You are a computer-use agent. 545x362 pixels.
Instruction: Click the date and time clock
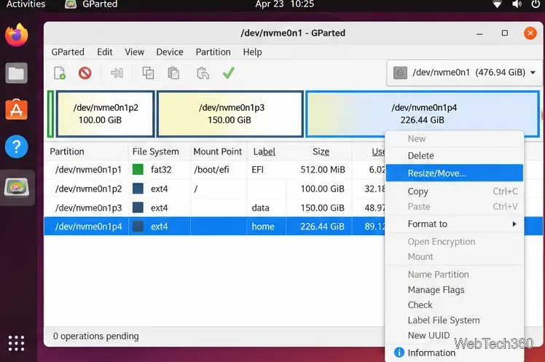pyautogui.click(x=284, y=4)
